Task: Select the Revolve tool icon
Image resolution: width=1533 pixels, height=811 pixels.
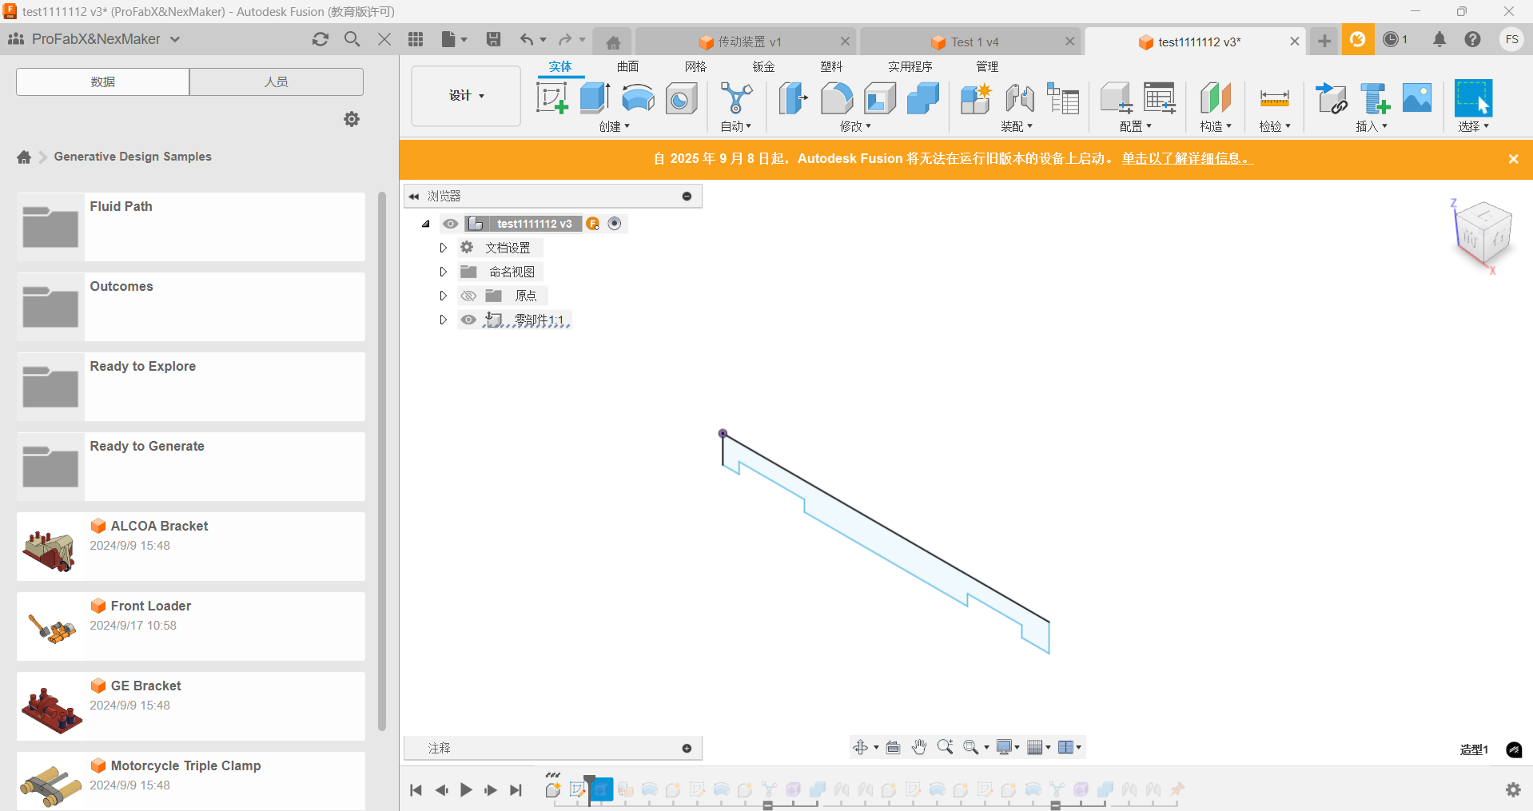Action: 638,98
